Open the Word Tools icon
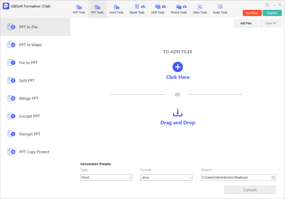This screenshot has height=199, width=285. coord(117,7)
